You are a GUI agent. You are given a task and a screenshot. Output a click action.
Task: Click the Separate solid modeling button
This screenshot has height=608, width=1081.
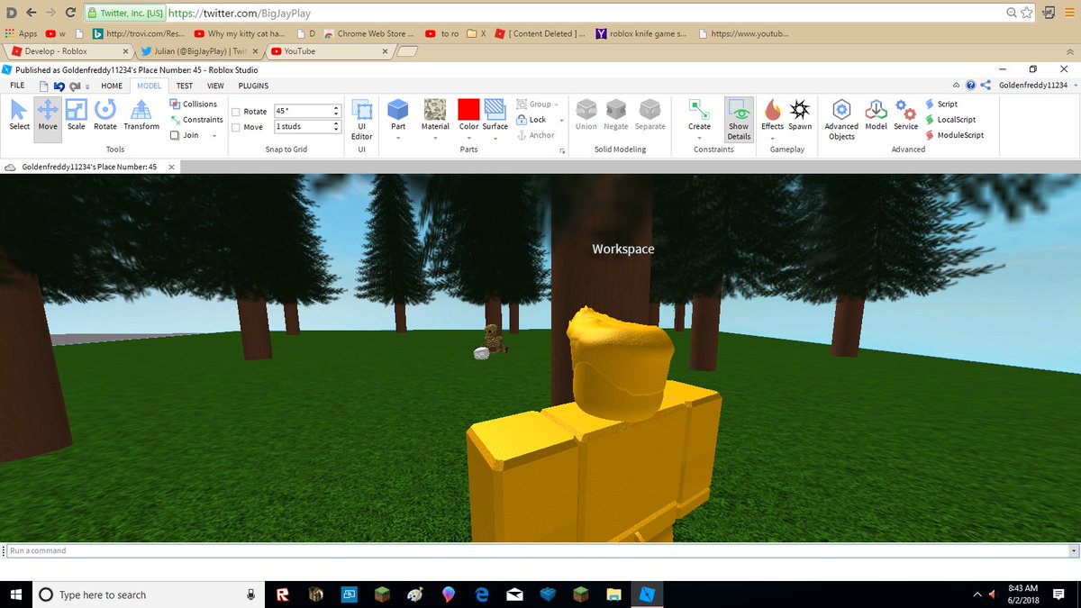tap(650, 115)
